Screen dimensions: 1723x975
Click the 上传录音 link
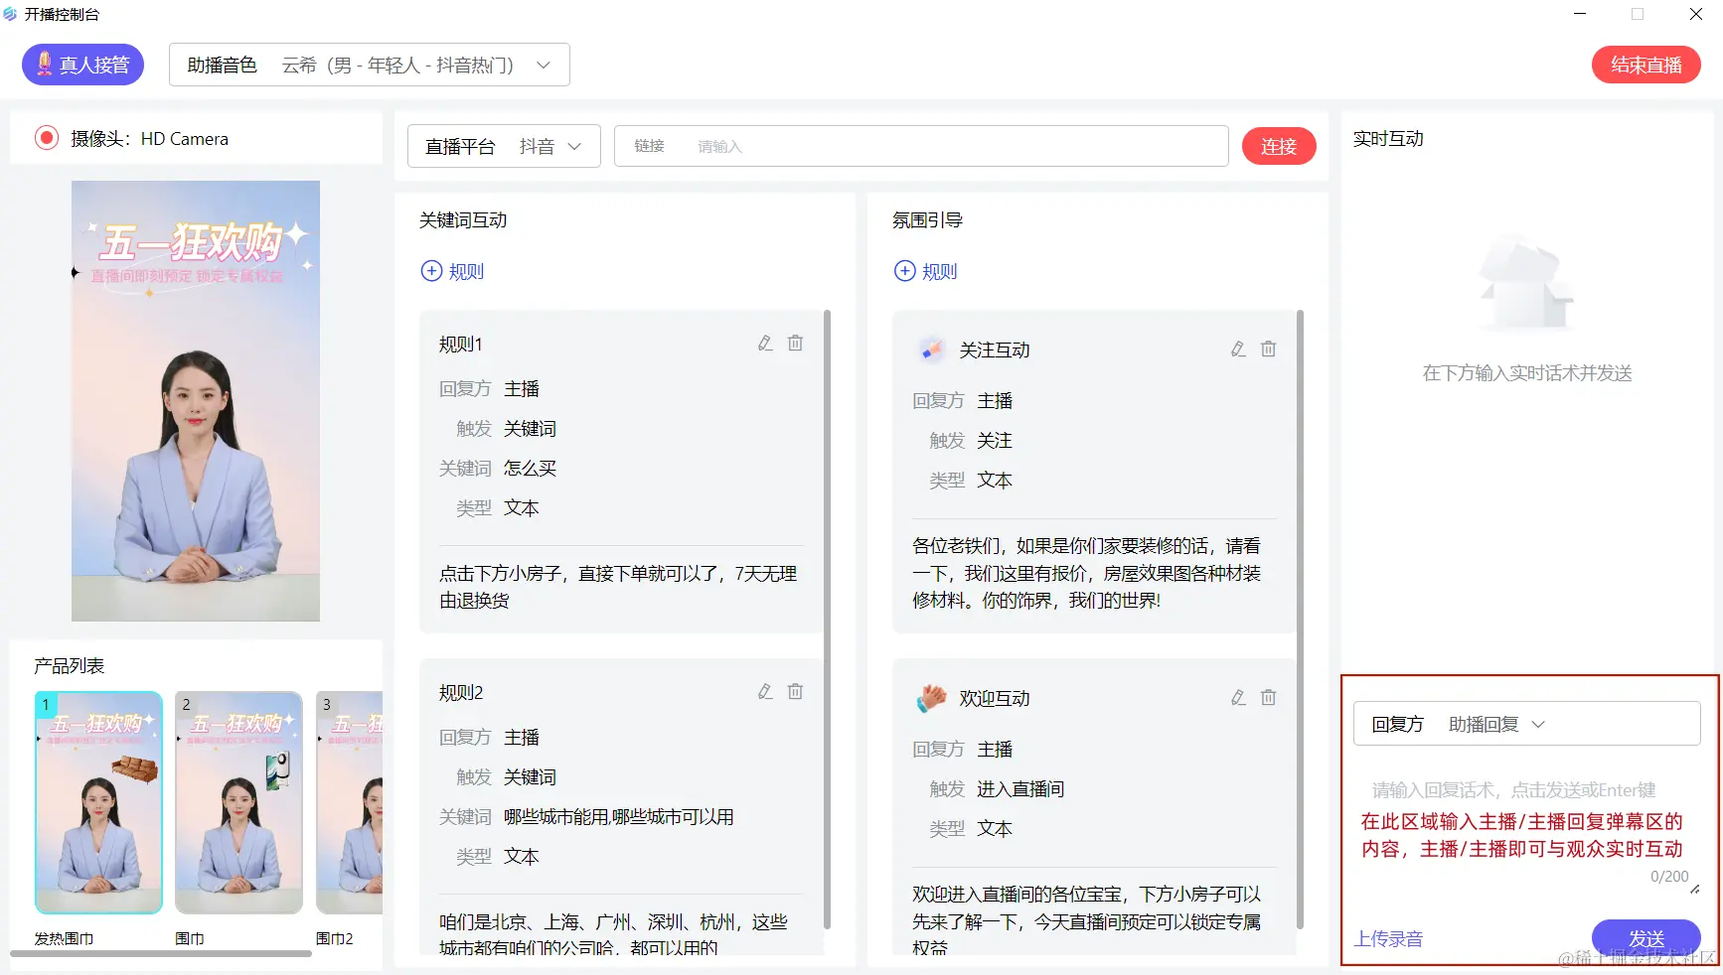1388,939
